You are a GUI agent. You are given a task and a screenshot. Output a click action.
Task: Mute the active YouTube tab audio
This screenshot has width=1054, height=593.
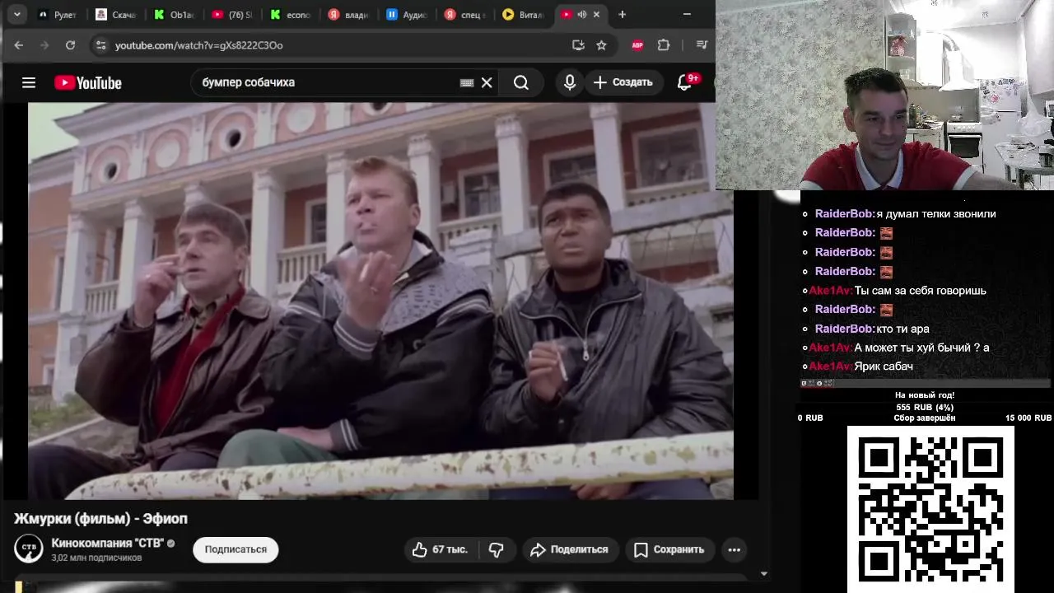582,15
